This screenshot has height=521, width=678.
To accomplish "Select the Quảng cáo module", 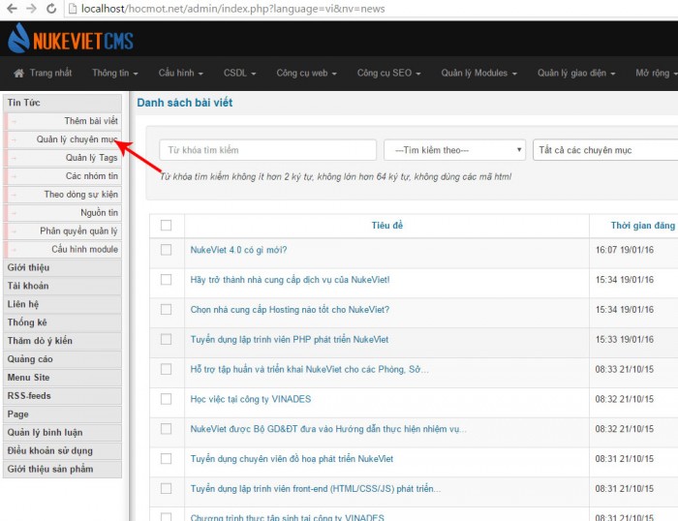I will point(63,359).
